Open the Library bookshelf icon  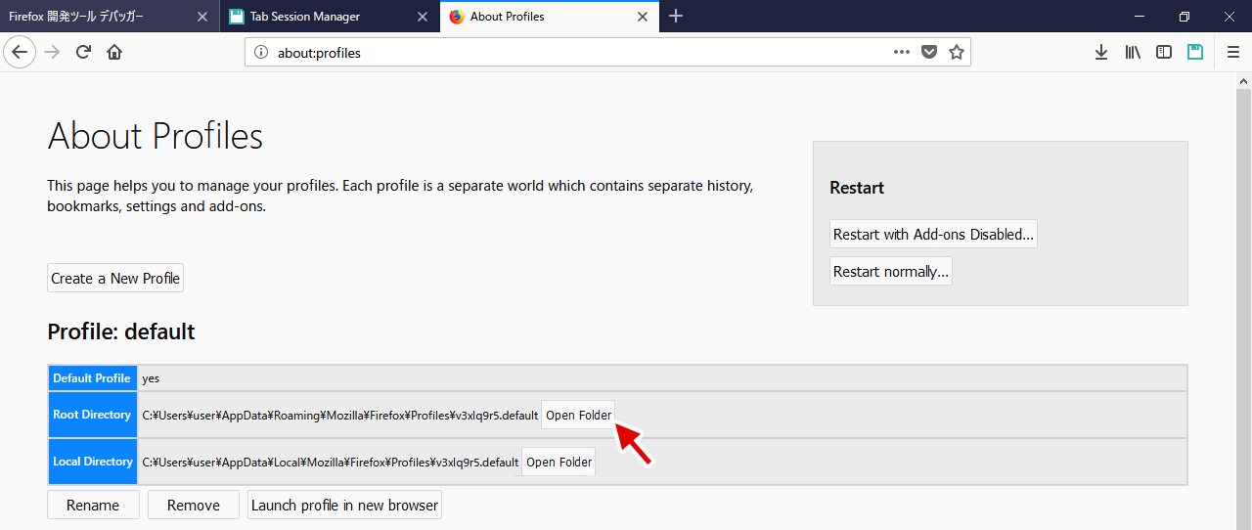click(x=1133, y=52)
